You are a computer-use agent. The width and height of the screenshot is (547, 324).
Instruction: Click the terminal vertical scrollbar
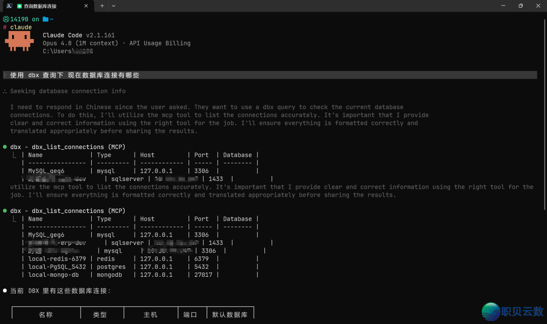(x=544, y=114)
